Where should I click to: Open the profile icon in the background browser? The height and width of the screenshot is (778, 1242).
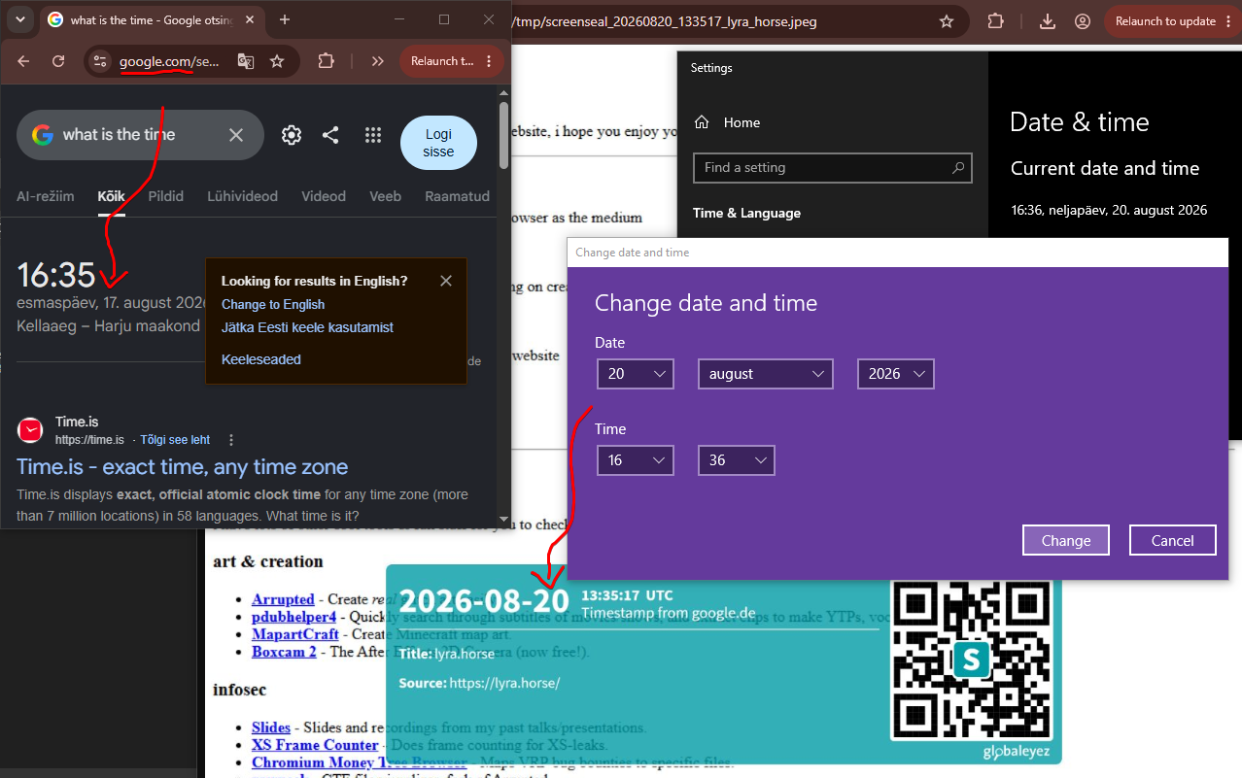pyautogui.click(x=1083, y=21)
